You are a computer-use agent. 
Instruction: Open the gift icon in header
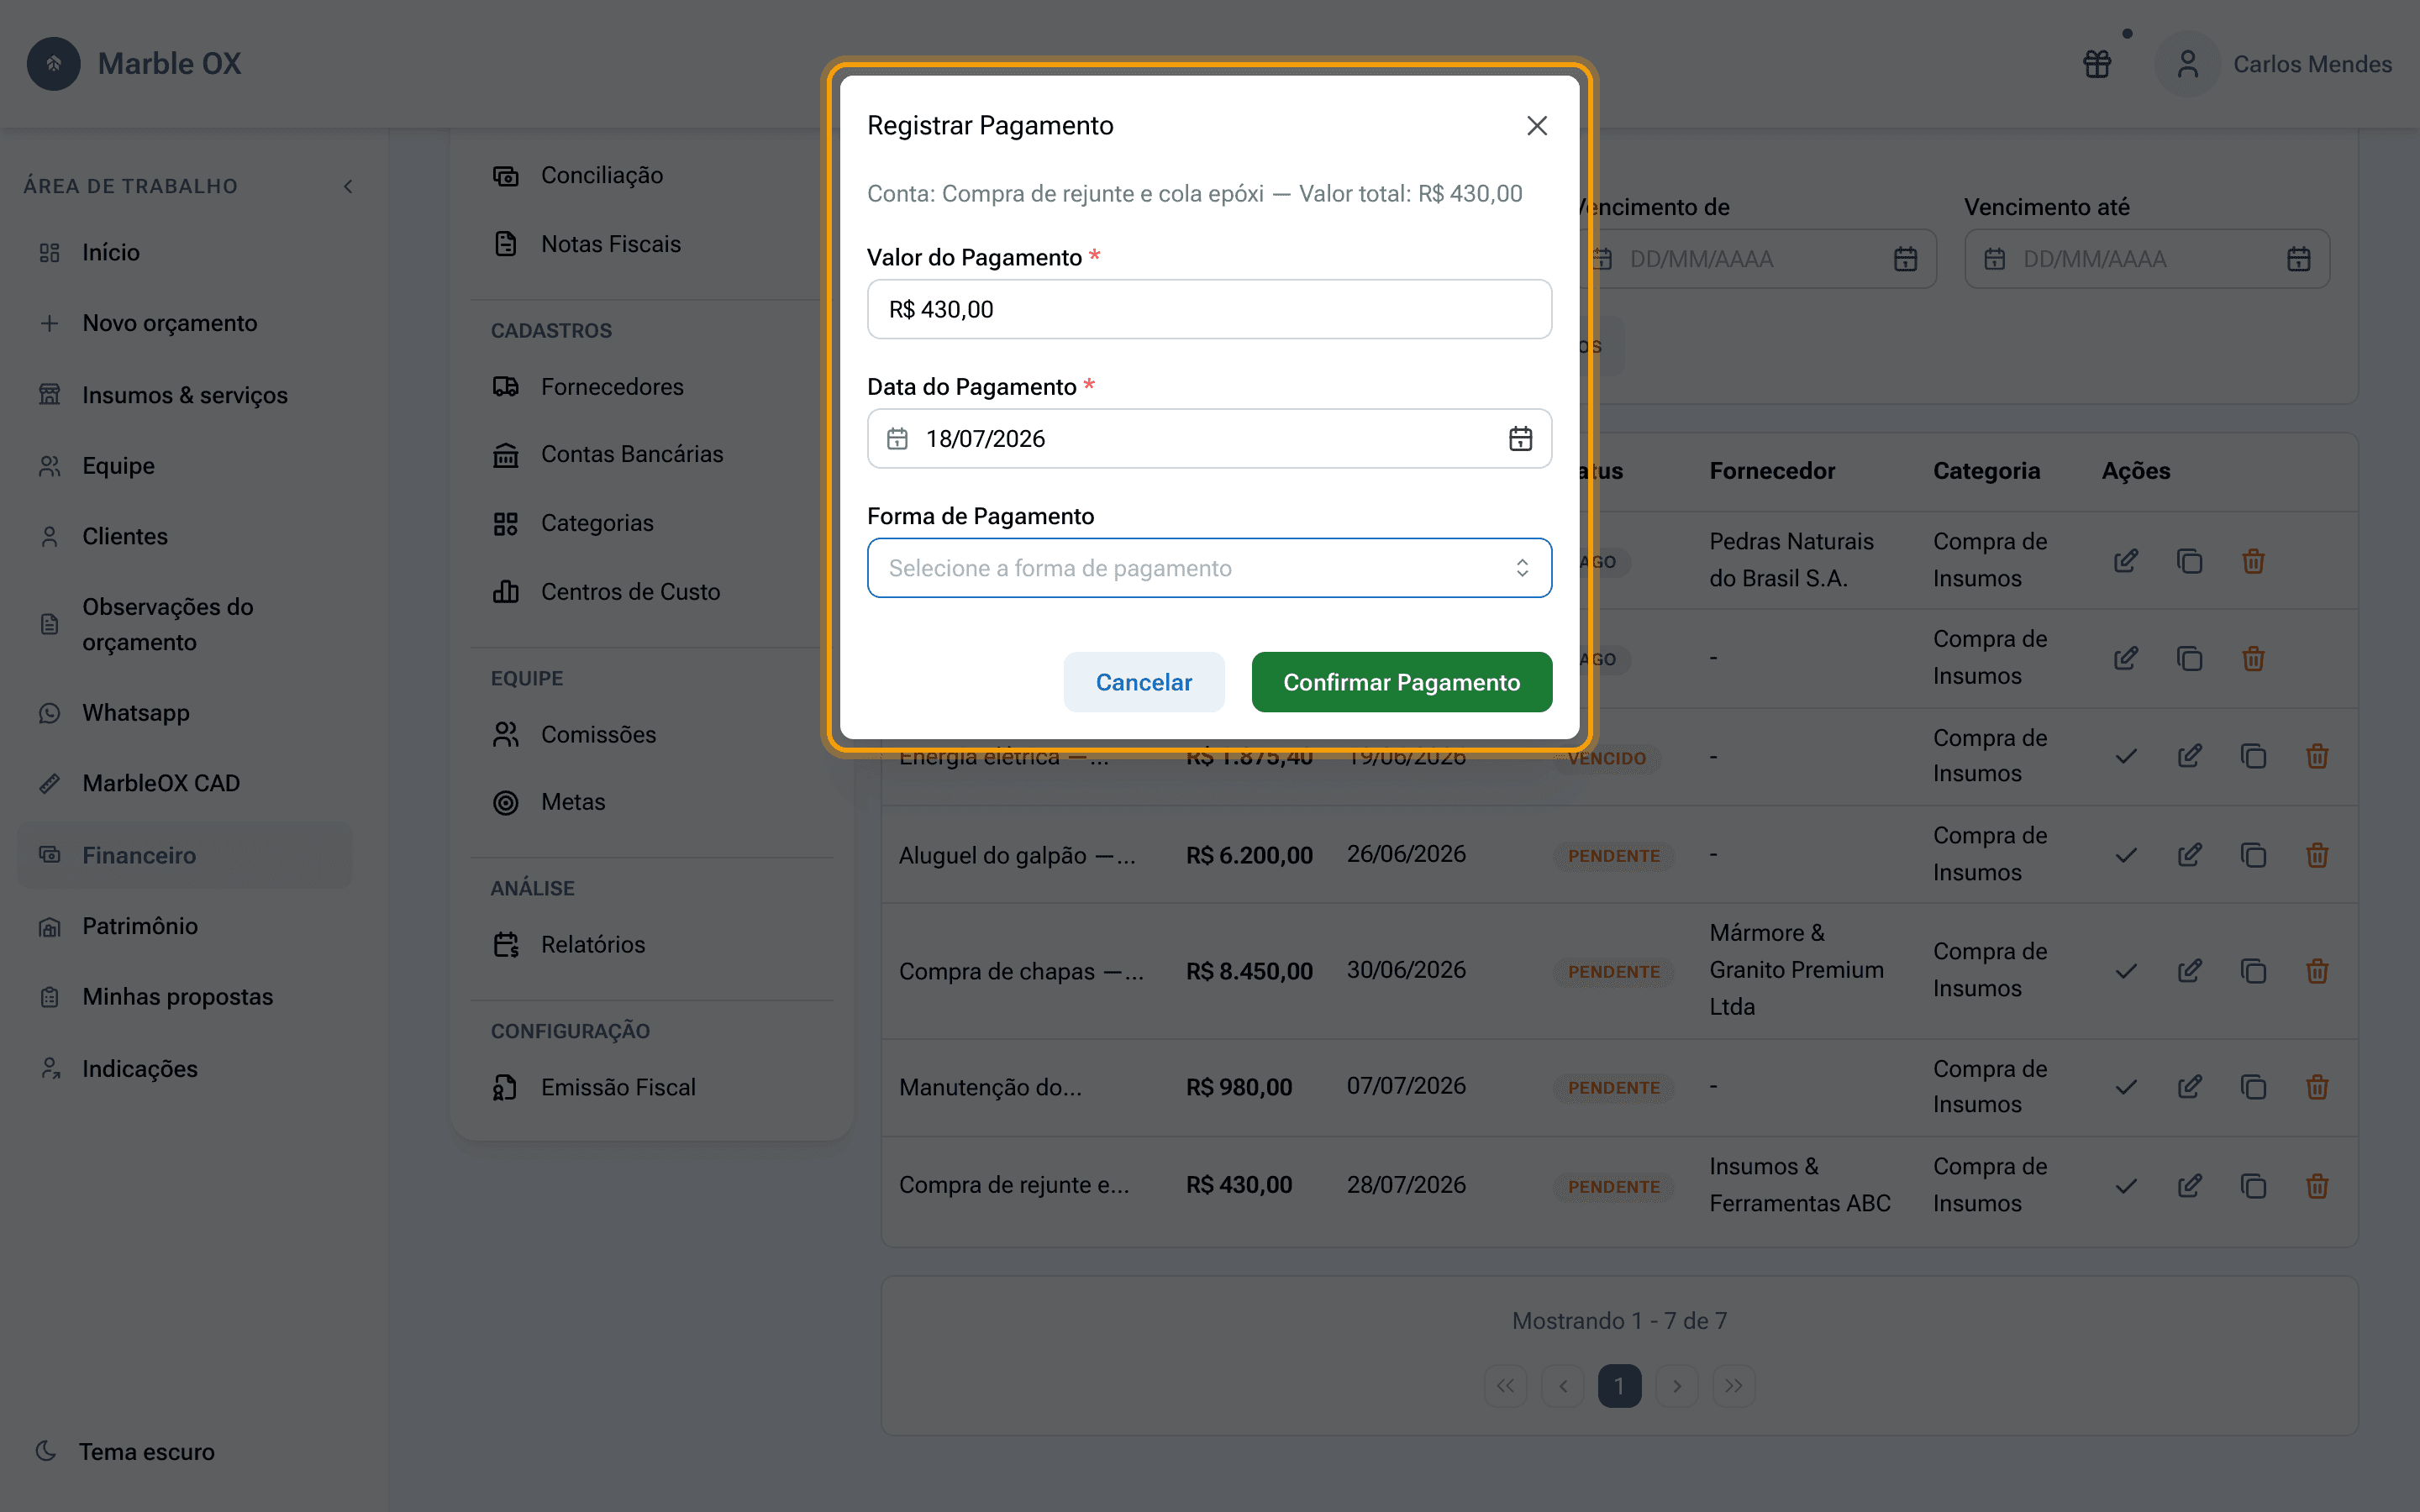click(x=2097, y=64)
